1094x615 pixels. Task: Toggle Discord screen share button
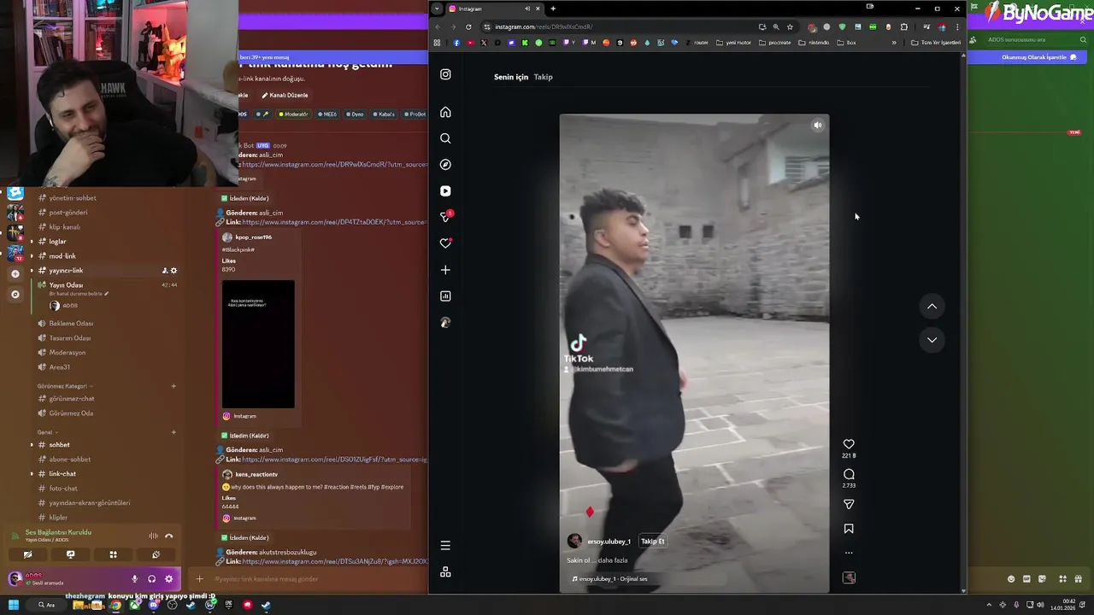click(70, 554)
